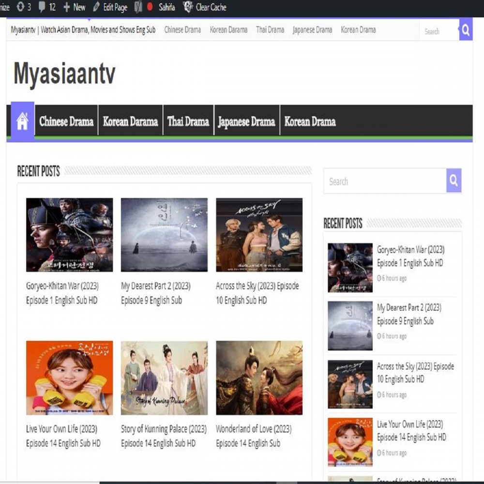
Task: Click the top bar site tagline link
Action: coord(83,30)
